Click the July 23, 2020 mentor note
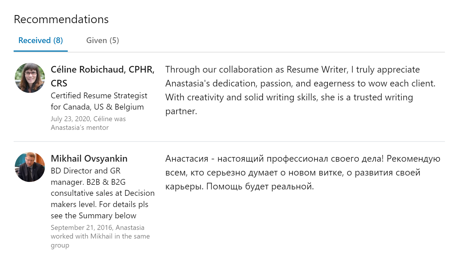Image resolution: width=458 pixels, height=264 pixels. click(x=88, y=123)
